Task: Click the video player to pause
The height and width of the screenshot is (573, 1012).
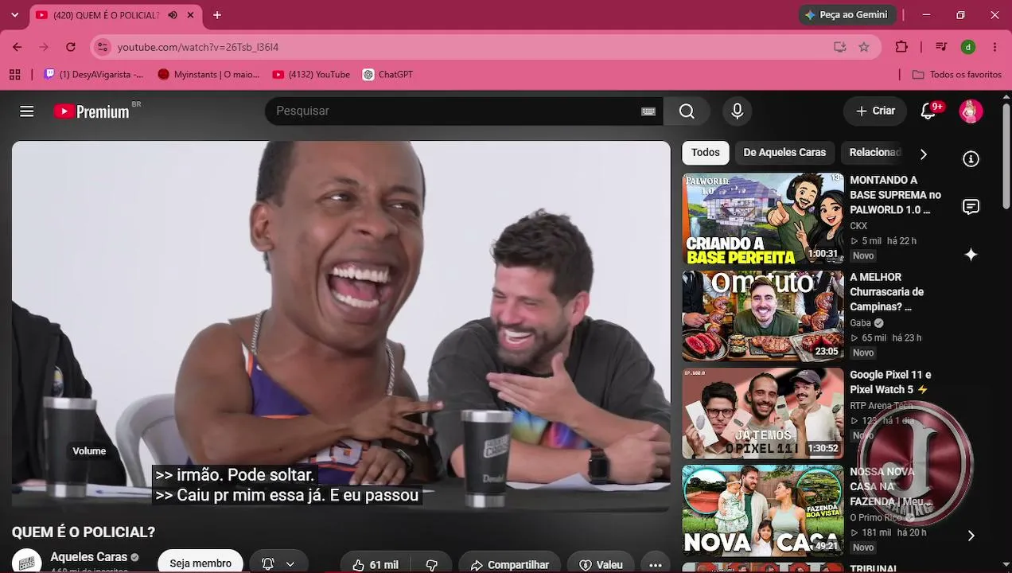Action: pos(341,325)
